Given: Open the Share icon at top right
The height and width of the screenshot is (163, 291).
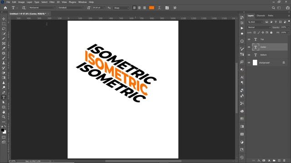Looking at the screenshot, I should [287, 8].
